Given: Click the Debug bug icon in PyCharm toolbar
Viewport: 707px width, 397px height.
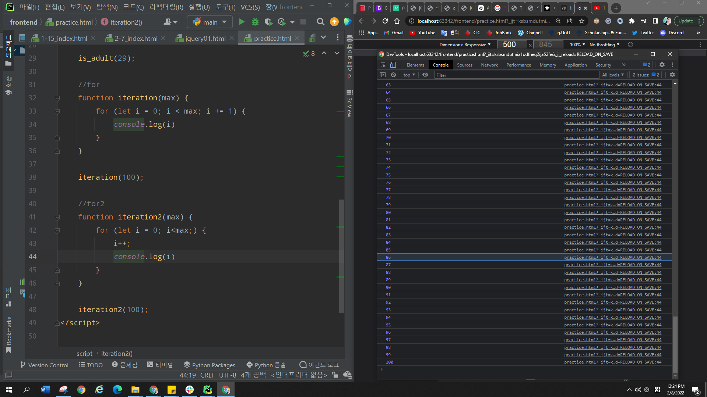Looking at the screenshot, I should 255,22.
